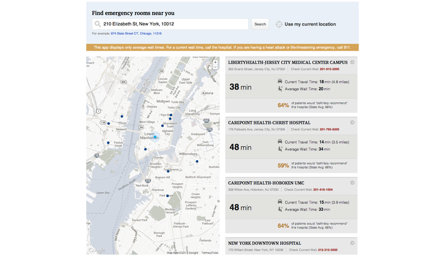This screenshot has width=443, height=260.
Task: Click '170 William Street, New York' address
Action: pyautogui.click(x=256, y=250)
